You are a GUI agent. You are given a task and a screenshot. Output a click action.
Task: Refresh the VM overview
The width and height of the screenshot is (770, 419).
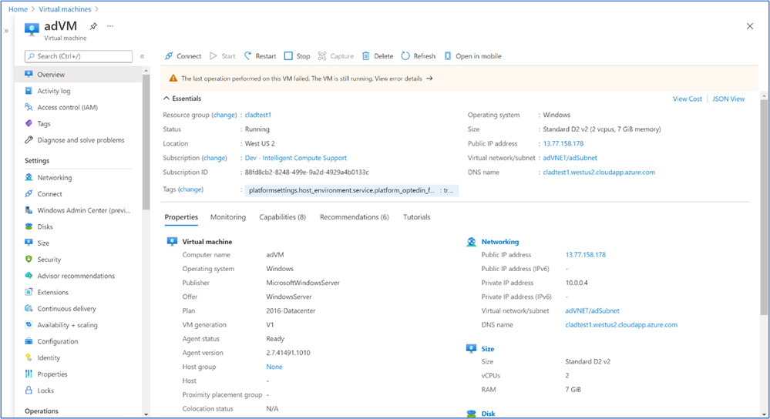point(419,56)
